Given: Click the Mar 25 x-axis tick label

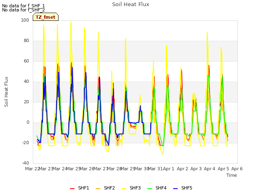Looking at the screenshot, I should pos(73,169).
